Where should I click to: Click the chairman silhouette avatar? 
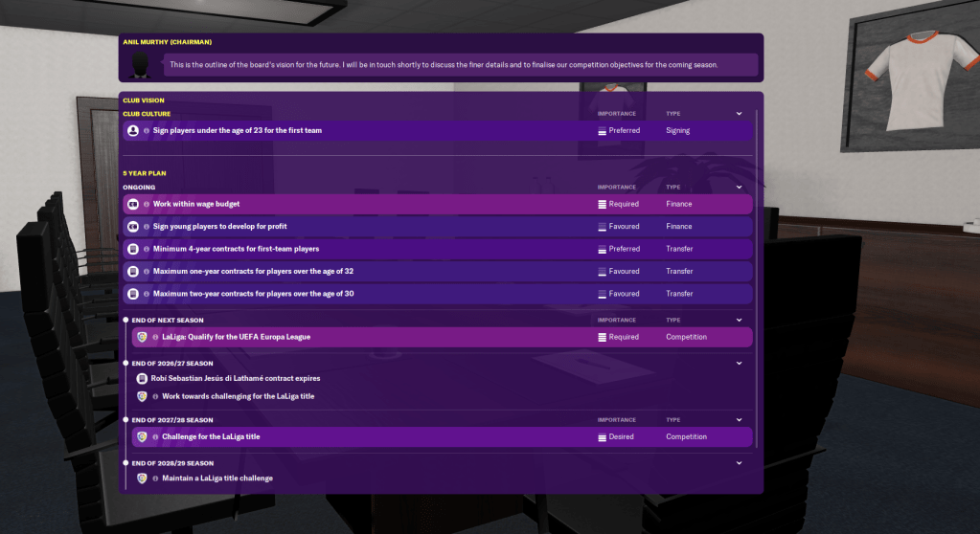point(142,65)
